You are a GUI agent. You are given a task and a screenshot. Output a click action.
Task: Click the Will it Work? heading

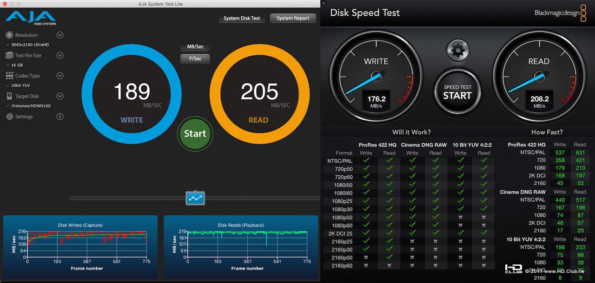tap(411, 132)
